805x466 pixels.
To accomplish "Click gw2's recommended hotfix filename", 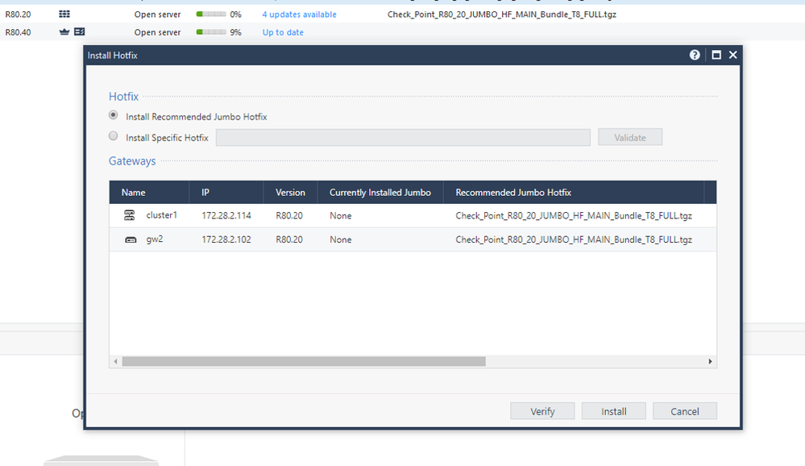I will [574, 239].
